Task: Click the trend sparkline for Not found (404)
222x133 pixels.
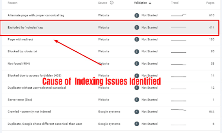Action: [179, 65]
